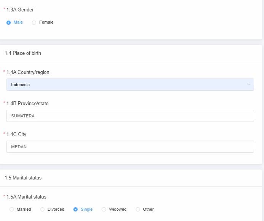Click the 1.4B Province/state field label
The width and height of the screenshot is (264, 221).
click(27, 104)
